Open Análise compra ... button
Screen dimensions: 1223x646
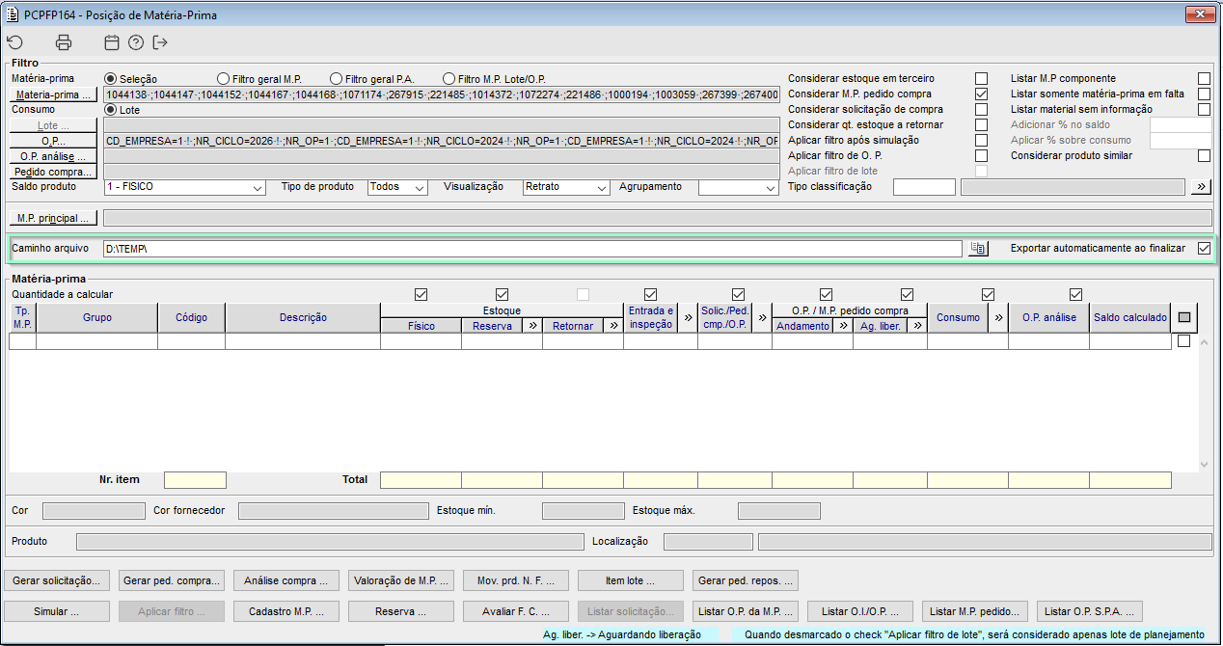(286, 580)
